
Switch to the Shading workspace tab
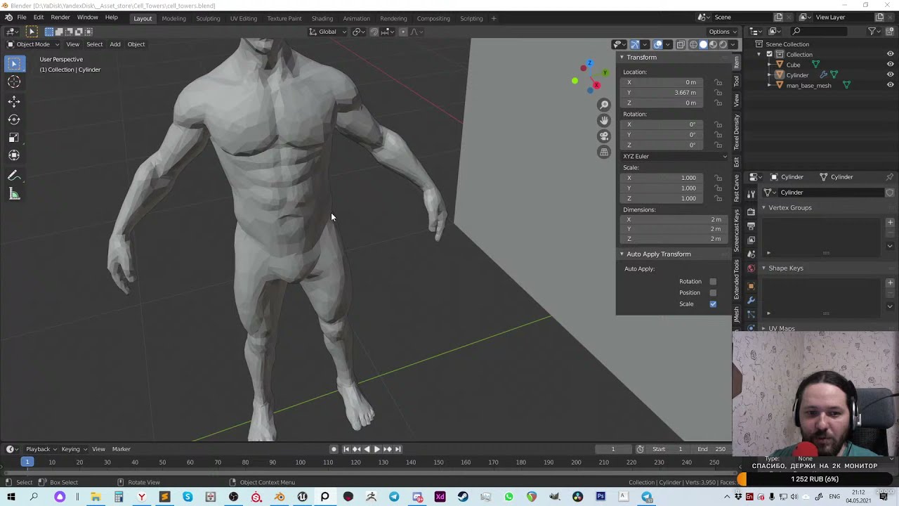322,18
